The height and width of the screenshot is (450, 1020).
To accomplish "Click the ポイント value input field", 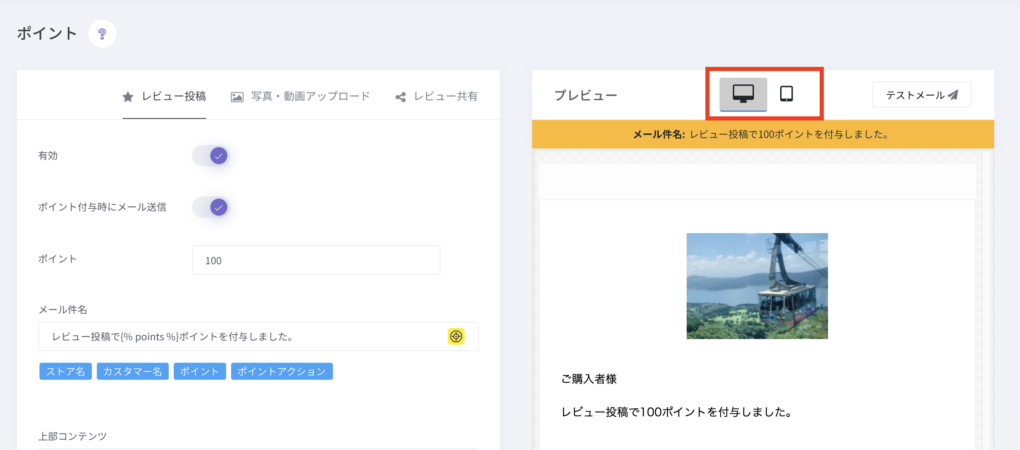I will (316, 260).
